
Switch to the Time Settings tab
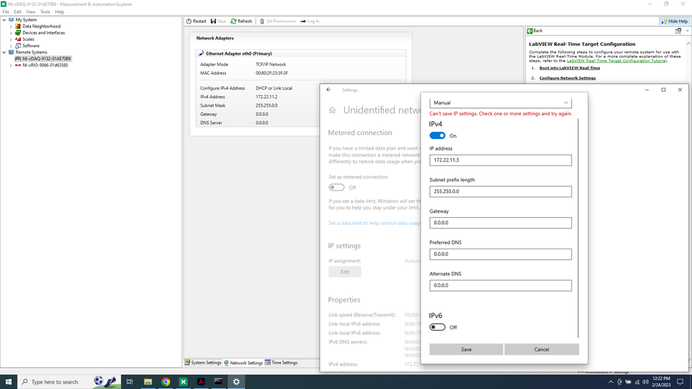click(x=281, y=363)
